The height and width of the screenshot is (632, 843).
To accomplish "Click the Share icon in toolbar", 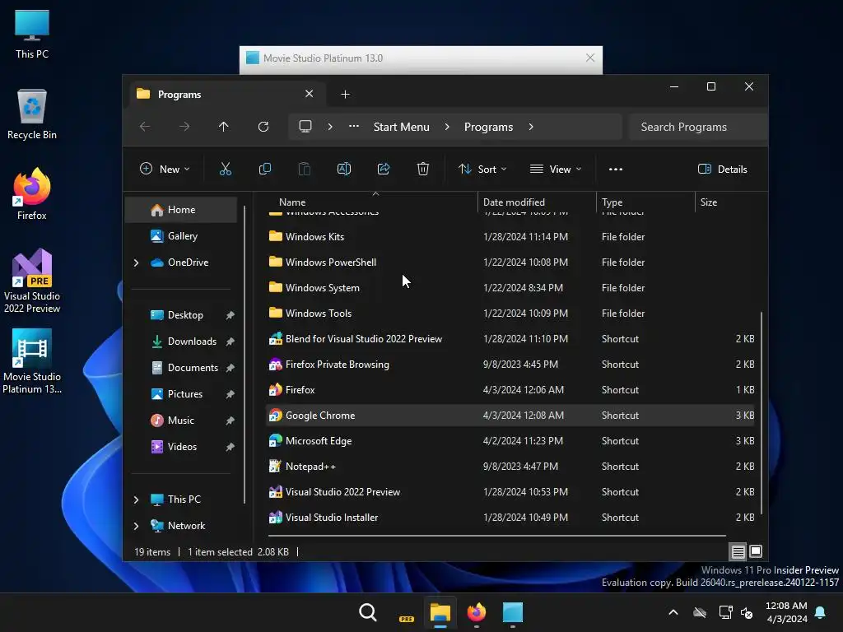I will click(x=384, y=170).
